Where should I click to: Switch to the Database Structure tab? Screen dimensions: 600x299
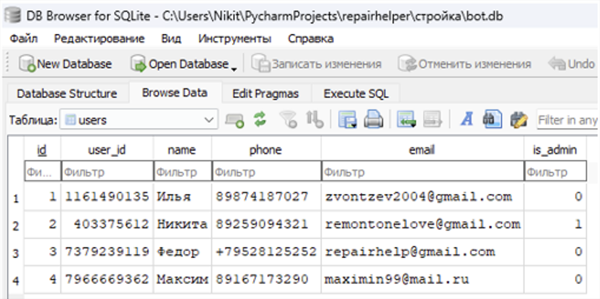67,94
